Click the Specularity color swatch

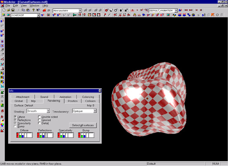(65, 135)
